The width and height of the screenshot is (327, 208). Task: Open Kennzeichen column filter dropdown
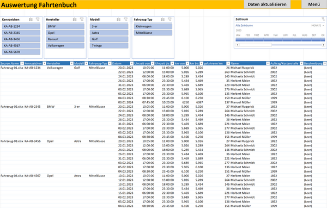44,63
